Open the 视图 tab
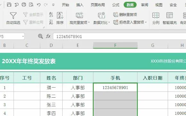 coord(159,5)
